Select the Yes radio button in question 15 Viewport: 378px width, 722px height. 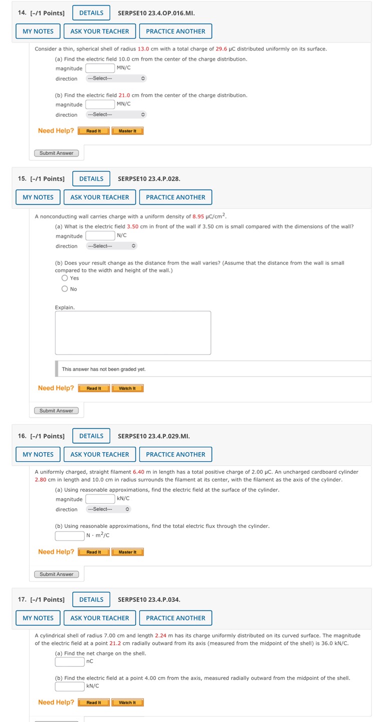(64, 278)
